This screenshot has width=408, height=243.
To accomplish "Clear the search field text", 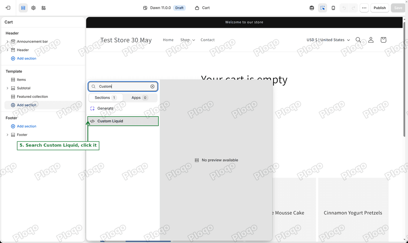I will coord(152,86).
